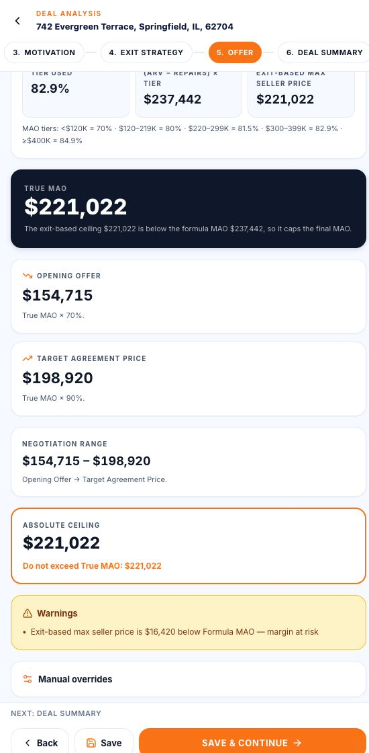Click the floppy disk Save icon
The width and height of the screenshot is (369, 753).
click(x=91, y=743)
